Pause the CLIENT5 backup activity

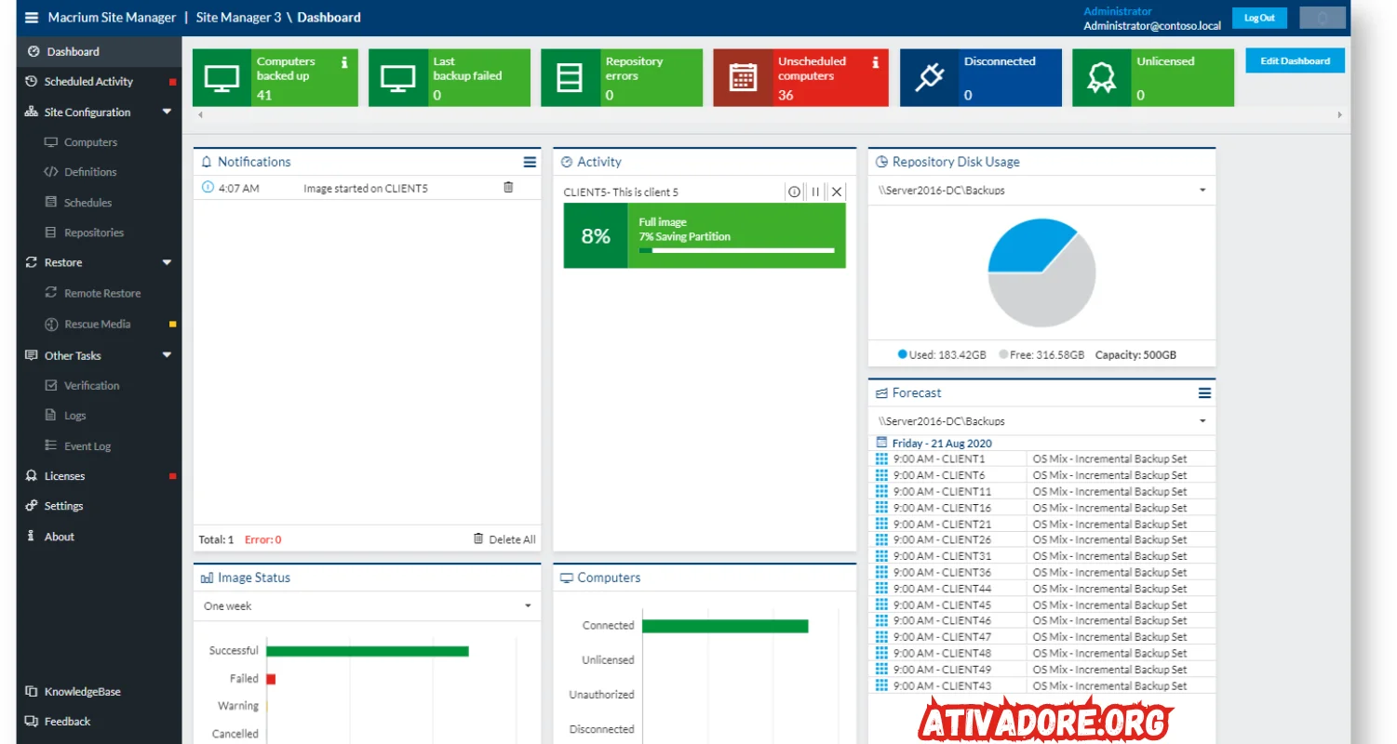815,192
